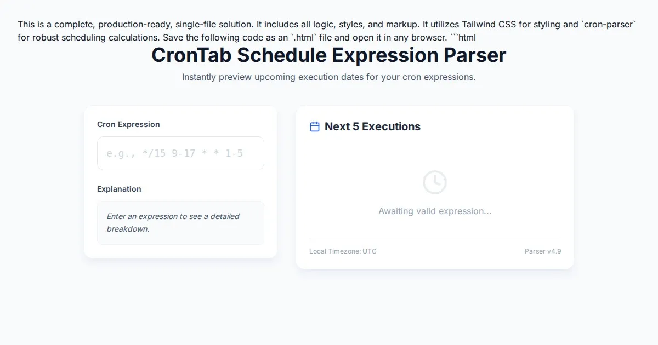Click the Awaiting valid expression message
The width and height of the screenshot is (658, 345).
(435, 211)
